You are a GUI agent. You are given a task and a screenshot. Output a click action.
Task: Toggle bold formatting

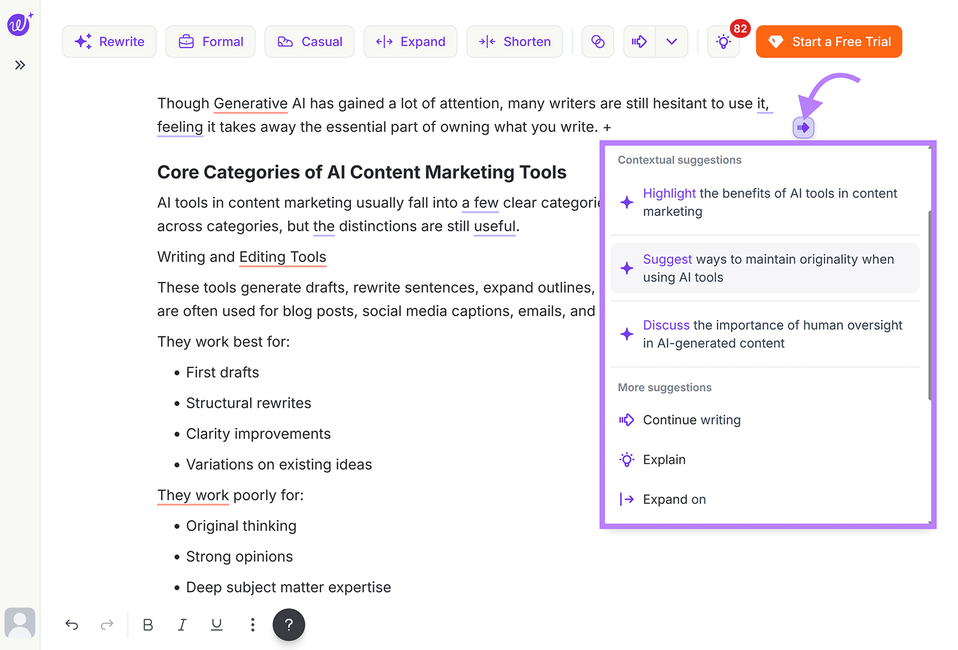pyautogui.click(x=148, y=625)
